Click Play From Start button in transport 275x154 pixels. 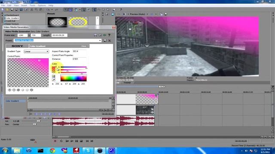(x=67, y=141)
